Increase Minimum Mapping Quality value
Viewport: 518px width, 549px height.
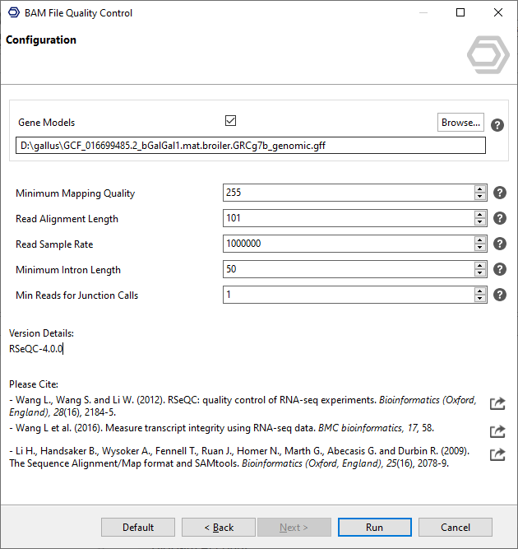click(x=480, y=188)
